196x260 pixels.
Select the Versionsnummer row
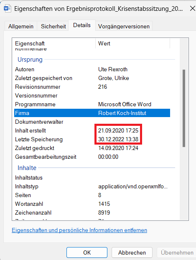(92, 96)
